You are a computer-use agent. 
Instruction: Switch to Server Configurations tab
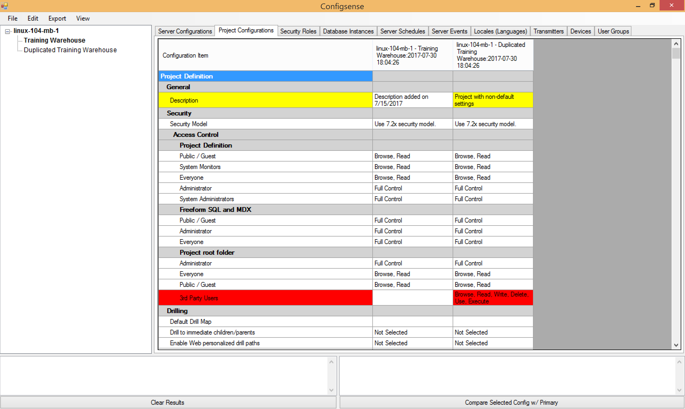[x=184, y=31]
